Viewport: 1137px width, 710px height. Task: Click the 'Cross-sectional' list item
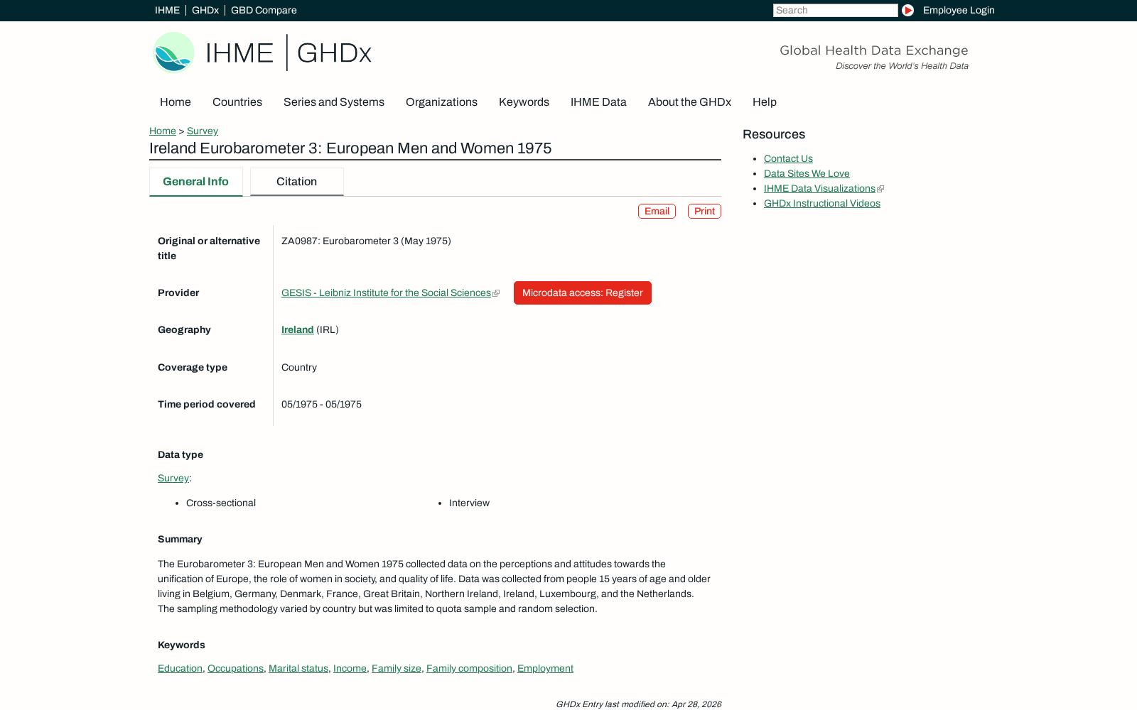[221, 503]
